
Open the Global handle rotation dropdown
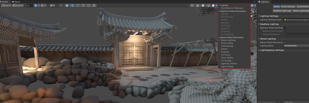click(x=18, y=5)
